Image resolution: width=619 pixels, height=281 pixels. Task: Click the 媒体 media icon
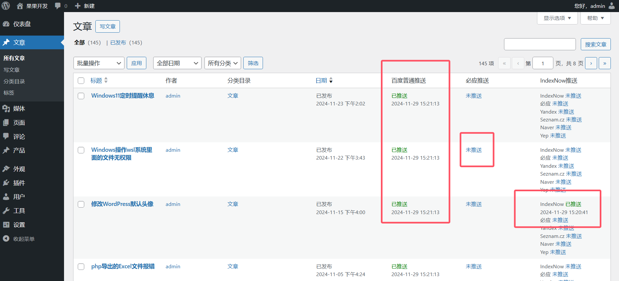pos(6,108)
